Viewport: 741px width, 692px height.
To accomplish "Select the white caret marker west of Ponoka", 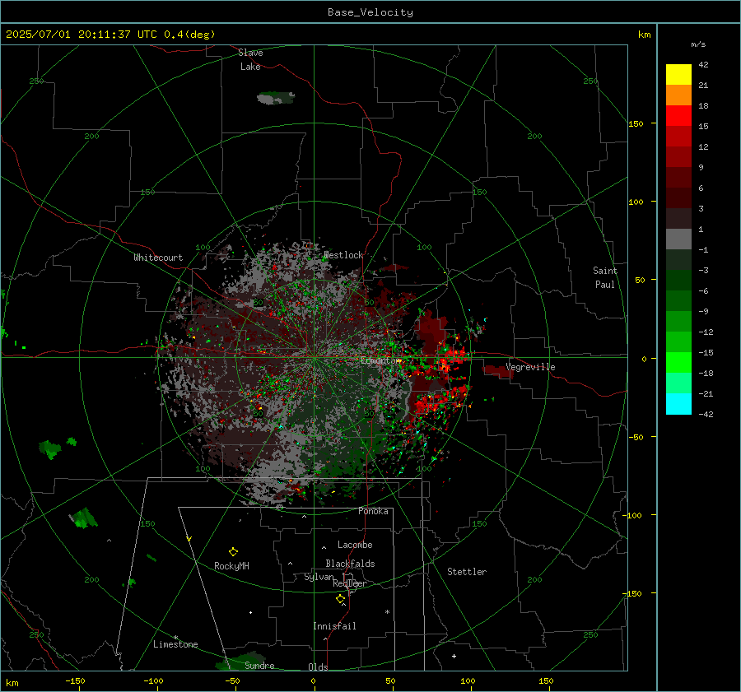I will pyautogui.click(x=304, y=517).
